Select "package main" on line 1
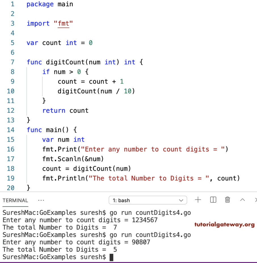Image resolution: width=257 pixels, height=263 pixels. [x=50, y=4]
